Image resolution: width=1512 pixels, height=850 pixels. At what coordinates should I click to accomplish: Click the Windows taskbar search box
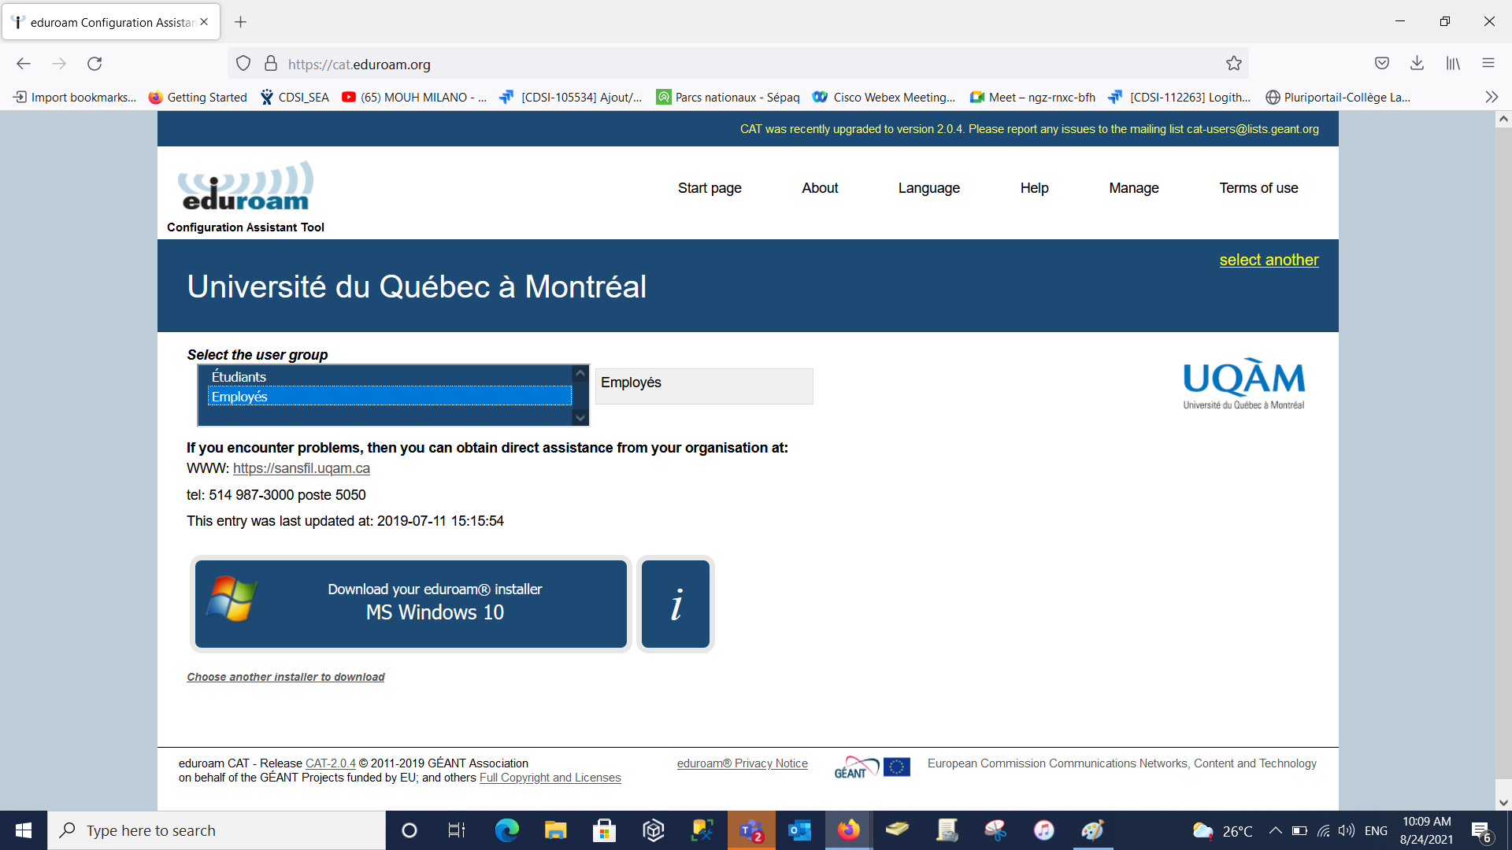tap(217, 830)
